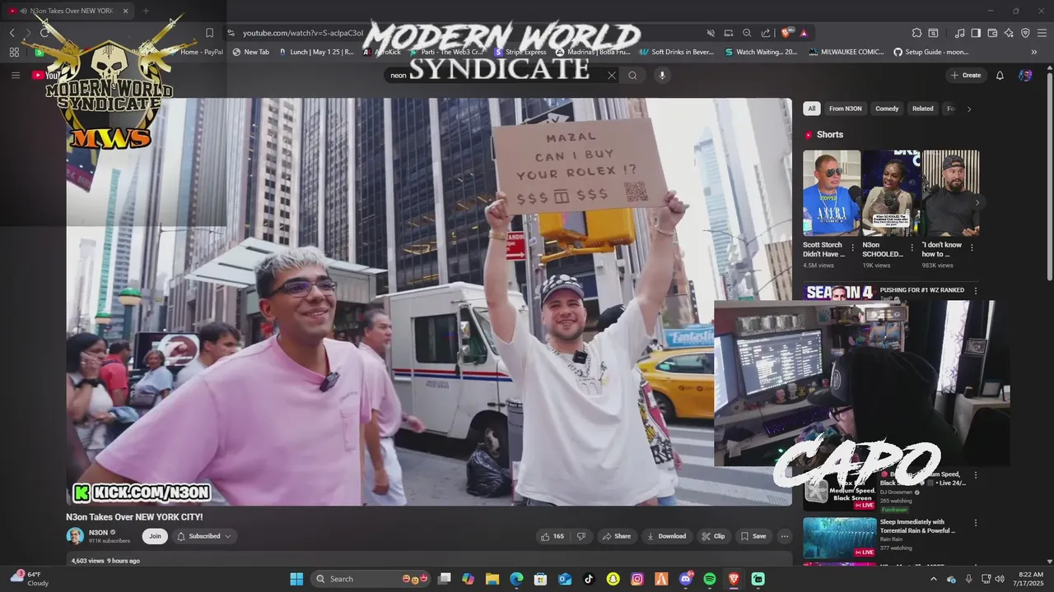The image size is (1054, 592).
Task: Click the Join channel button
Action: coord(155,536)
